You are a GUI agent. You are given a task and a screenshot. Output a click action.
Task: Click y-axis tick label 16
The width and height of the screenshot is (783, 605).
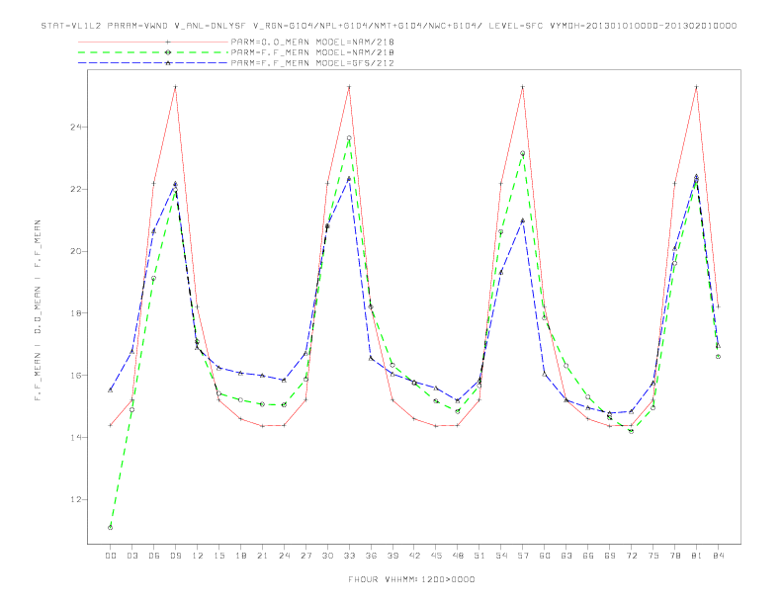pos(75,376)
